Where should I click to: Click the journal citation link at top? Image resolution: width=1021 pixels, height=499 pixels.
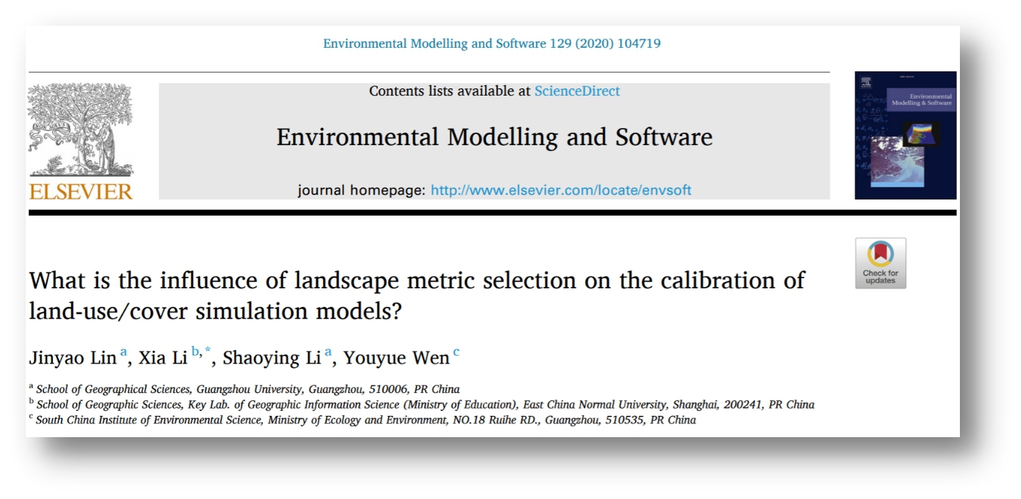coord(492,43)
